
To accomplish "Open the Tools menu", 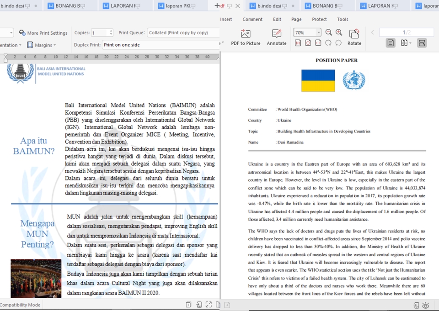I will coord(343,19).
